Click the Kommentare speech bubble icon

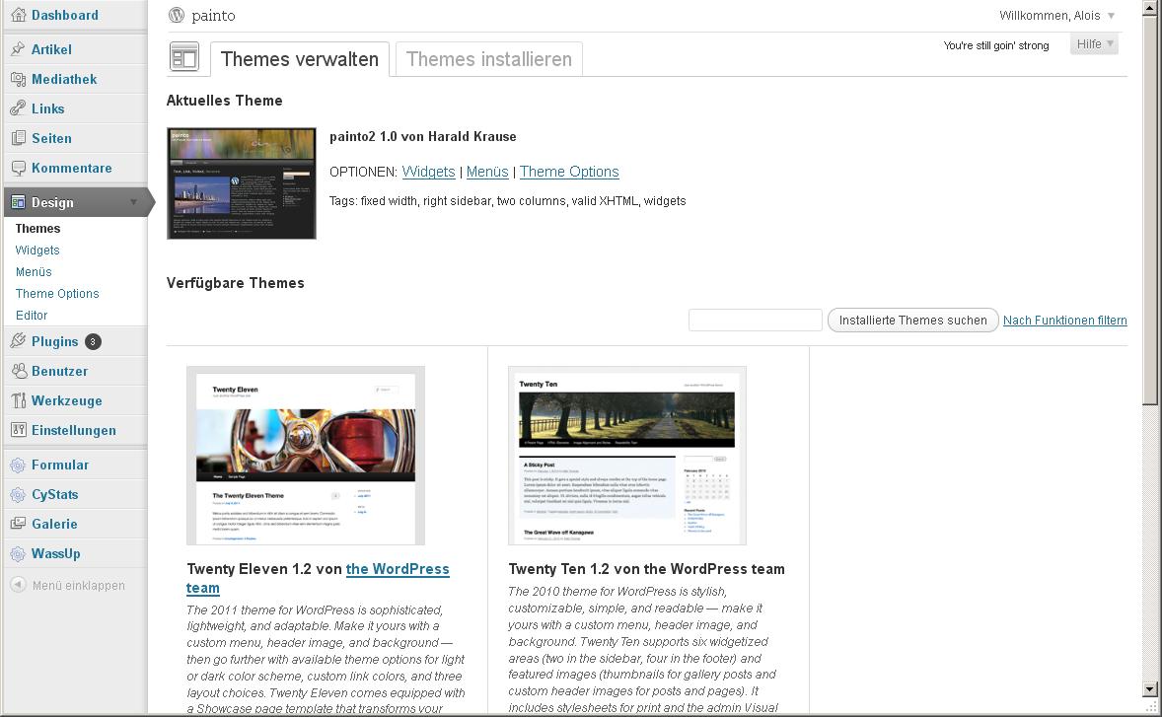18,168
